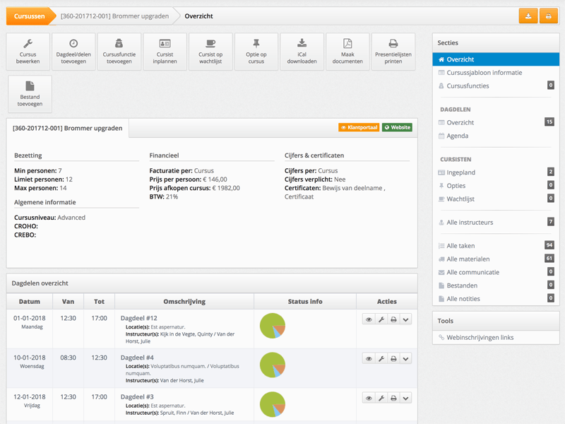The height and width of the screenshot is (424, 565).
Task: Open Alle notities in sidebar
Action: 496,299
